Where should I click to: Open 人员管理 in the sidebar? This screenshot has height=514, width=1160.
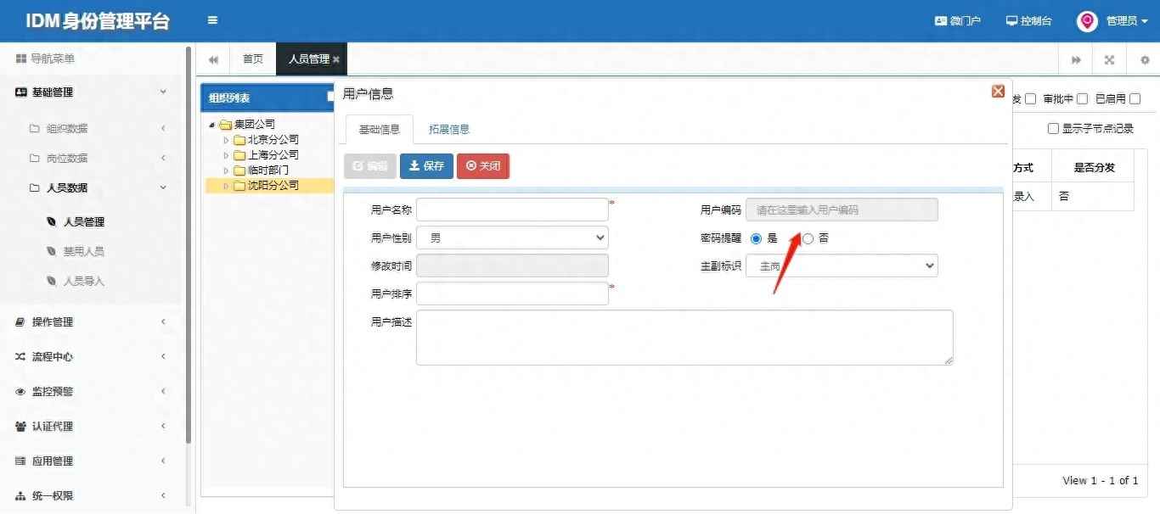pos(83,222)
